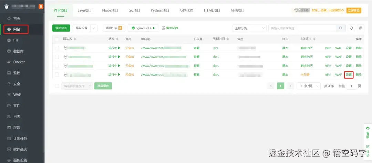Open the 评价 review widget

368,151
